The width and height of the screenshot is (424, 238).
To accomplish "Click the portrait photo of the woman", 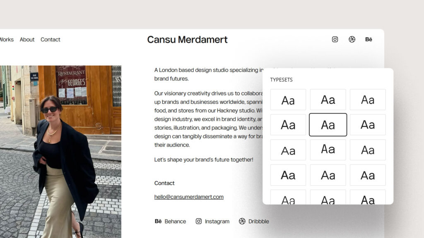I will (60, 152).
